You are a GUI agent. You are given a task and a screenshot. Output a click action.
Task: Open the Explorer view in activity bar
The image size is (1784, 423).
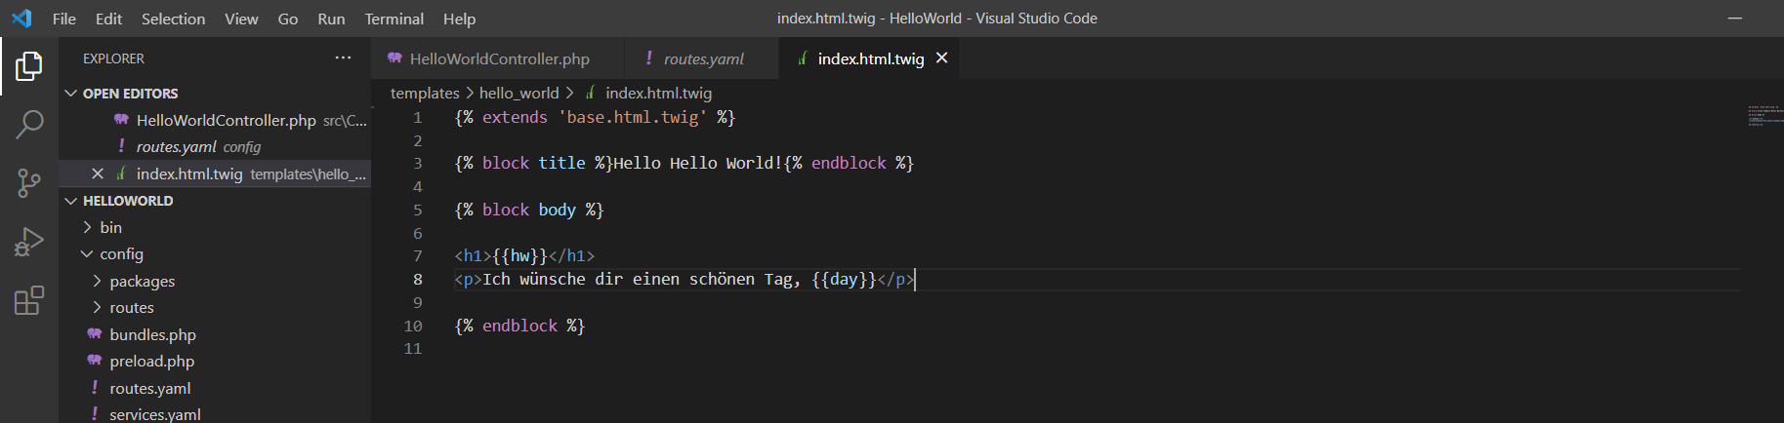(x=29, y=66)
